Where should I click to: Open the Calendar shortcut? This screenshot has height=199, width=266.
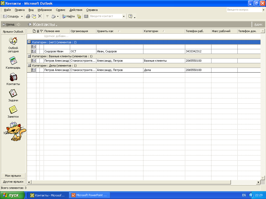coord(13,63)
